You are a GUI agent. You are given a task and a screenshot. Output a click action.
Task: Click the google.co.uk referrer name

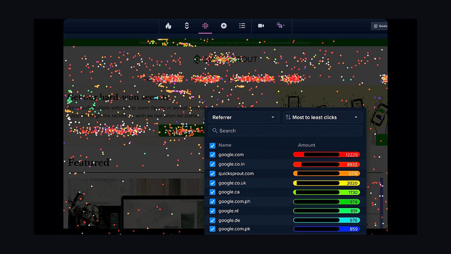click(x=232, y=183)
